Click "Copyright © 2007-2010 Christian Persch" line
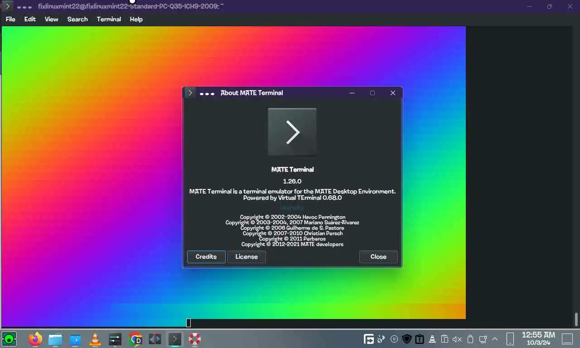This screenshot has height=348, width=580. 293,233
